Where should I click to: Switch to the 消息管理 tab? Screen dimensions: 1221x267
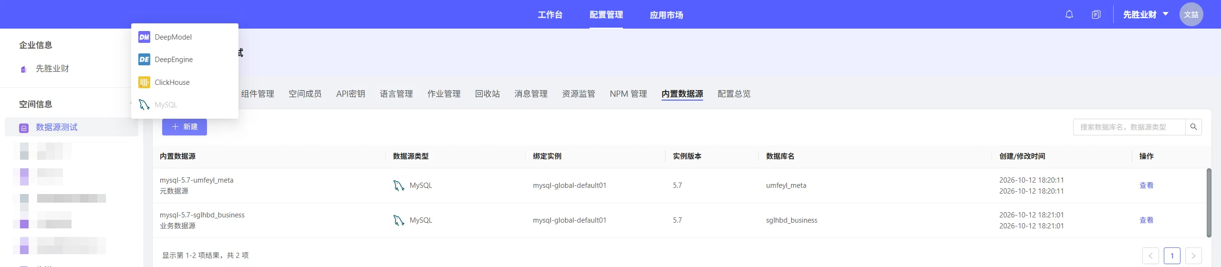531,94
